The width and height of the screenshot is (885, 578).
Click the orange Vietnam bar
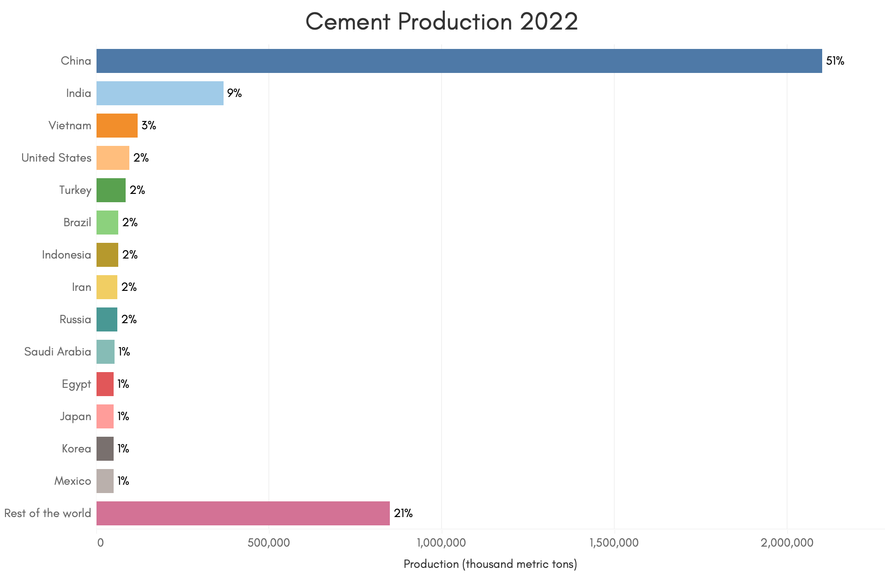(x=117, y=126)
